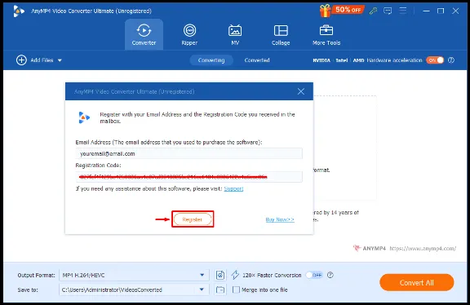The width and height of the screenshot is (470, 305).
Task: Select the Converting tab
Action: click(211, 60)
